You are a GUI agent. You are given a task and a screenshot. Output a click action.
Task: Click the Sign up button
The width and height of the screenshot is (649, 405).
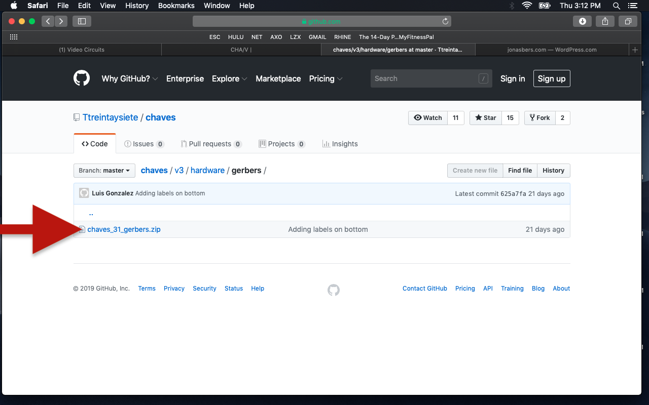[x=551, y=78]
